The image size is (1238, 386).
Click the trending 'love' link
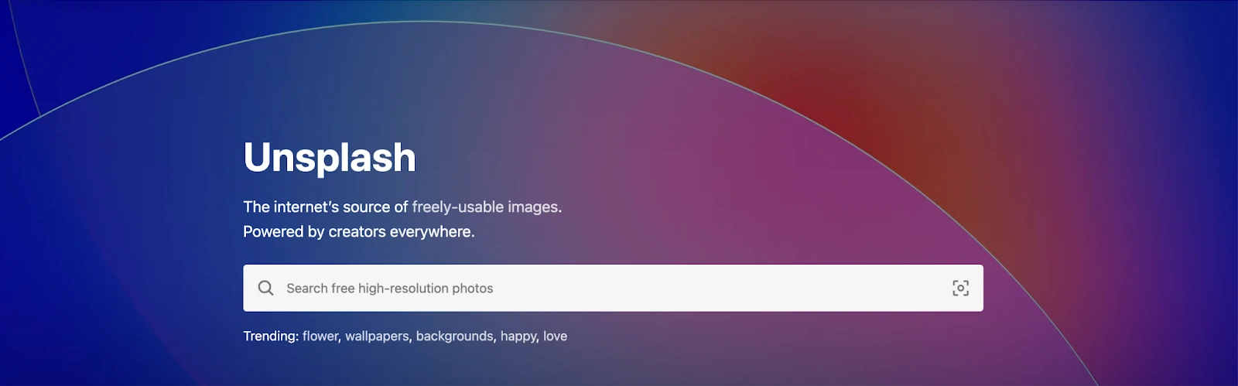point(555,336)
